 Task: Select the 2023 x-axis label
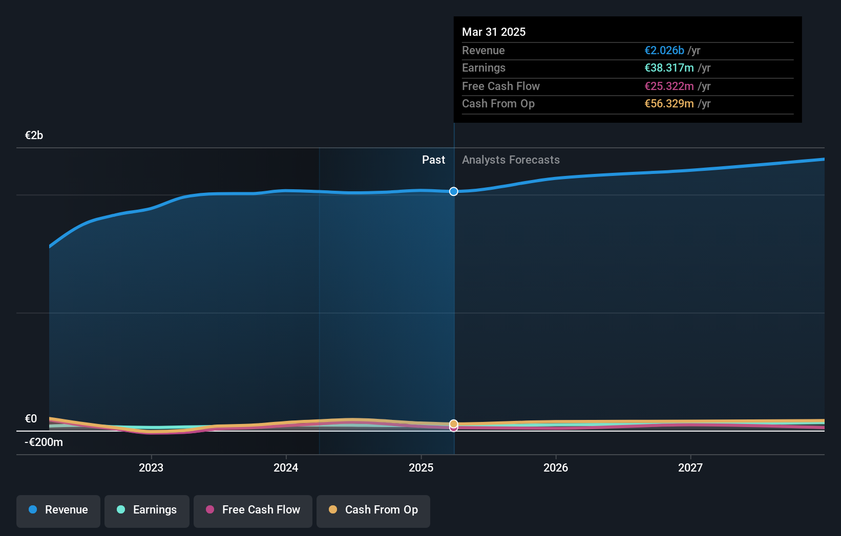[151, 467]
